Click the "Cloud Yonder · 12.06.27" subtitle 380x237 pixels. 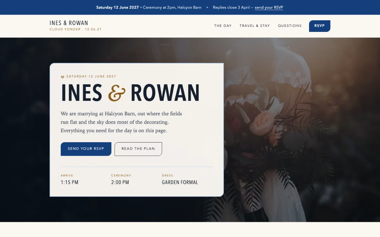click(76, 29)
